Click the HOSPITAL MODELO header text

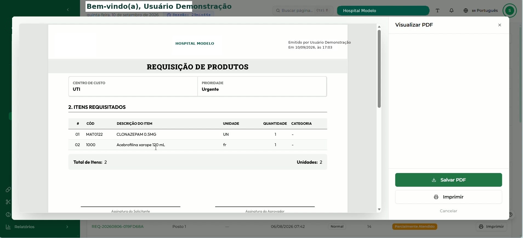[x=195, y=43]
